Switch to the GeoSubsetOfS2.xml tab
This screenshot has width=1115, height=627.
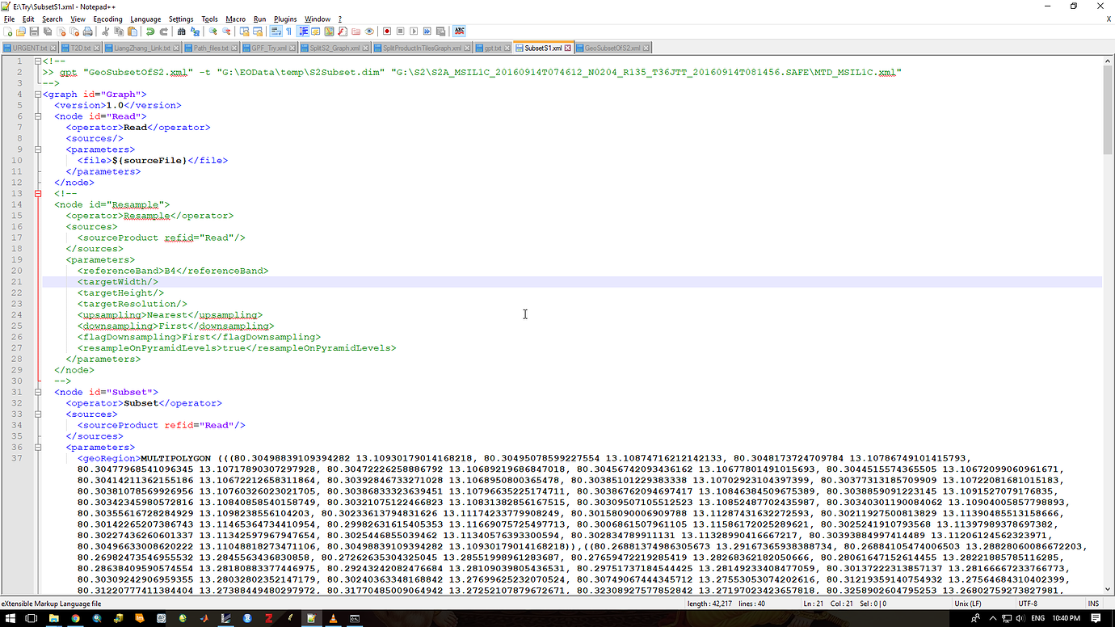pos(612,48)
